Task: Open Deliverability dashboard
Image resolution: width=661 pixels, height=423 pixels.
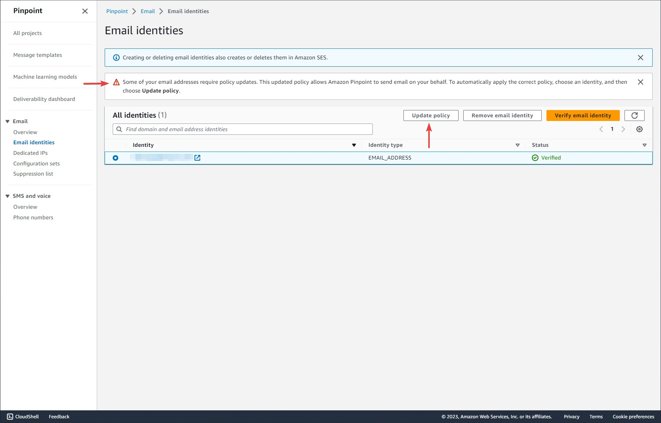Action: pyautogui.click(x=44, y=99)
